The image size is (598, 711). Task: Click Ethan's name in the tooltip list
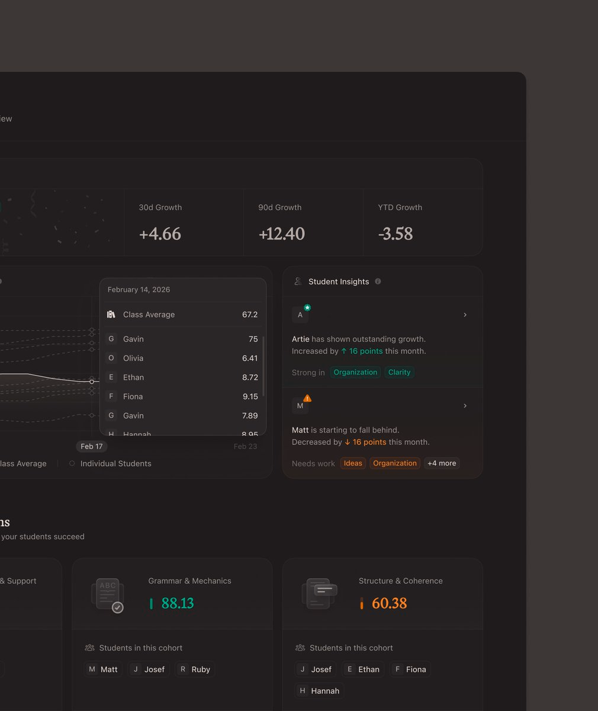click(133, 377)
